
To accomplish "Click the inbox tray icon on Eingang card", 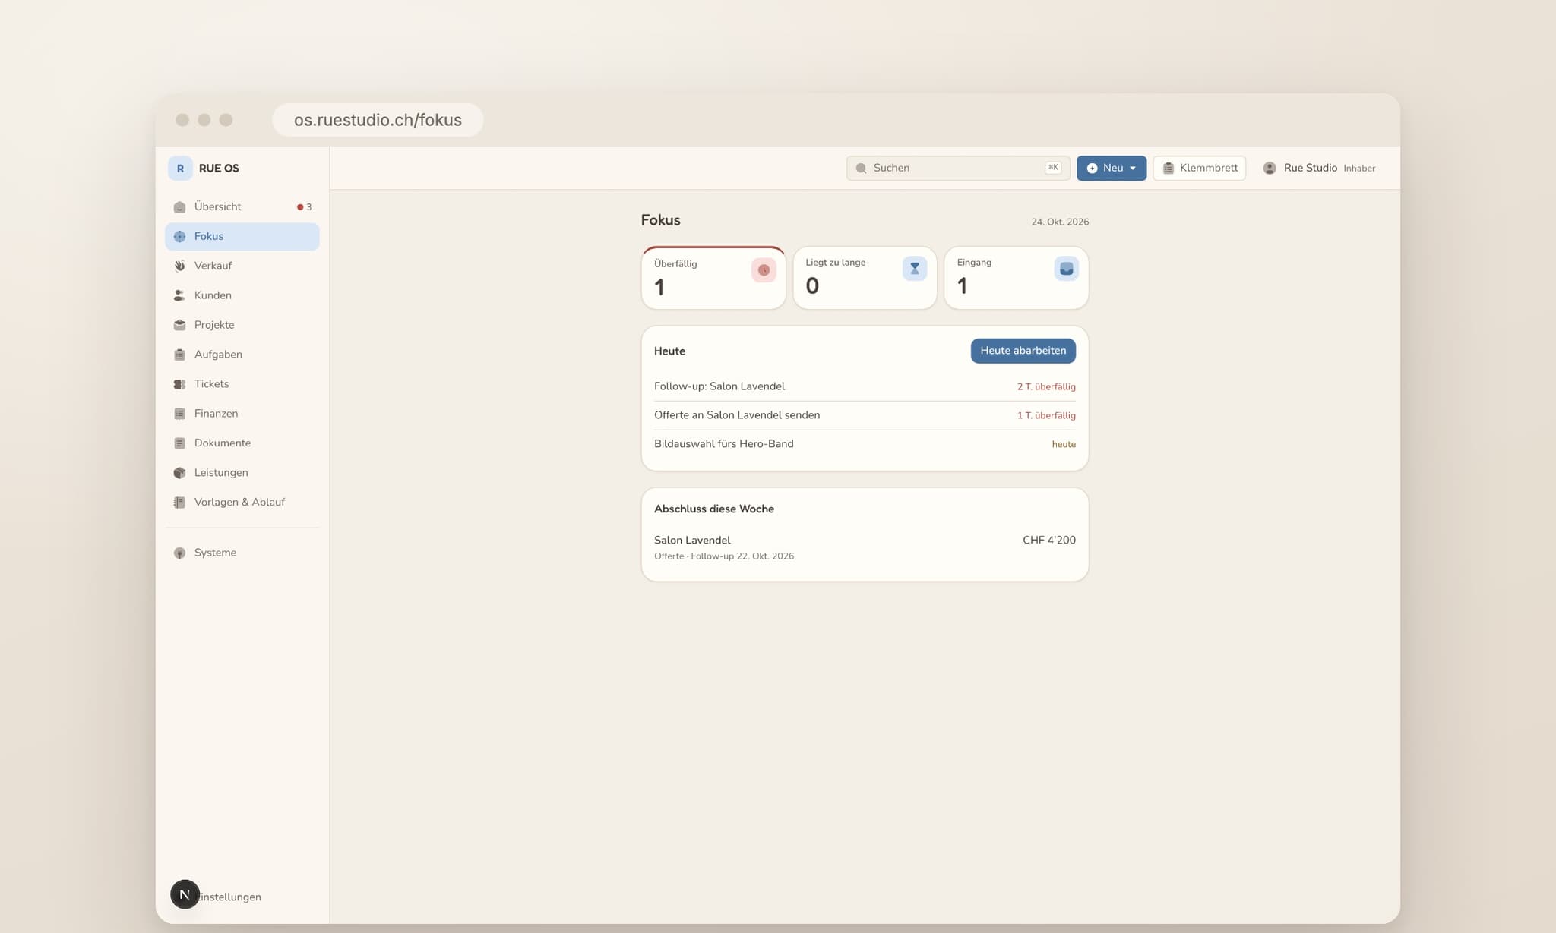I will click(x=1066, y=269).
